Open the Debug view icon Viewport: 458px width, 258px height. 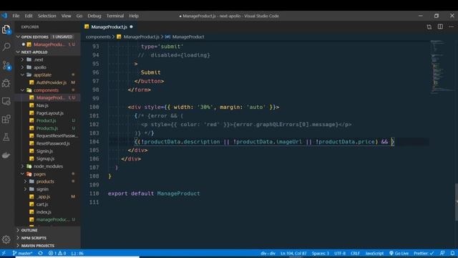click(6, 83)
